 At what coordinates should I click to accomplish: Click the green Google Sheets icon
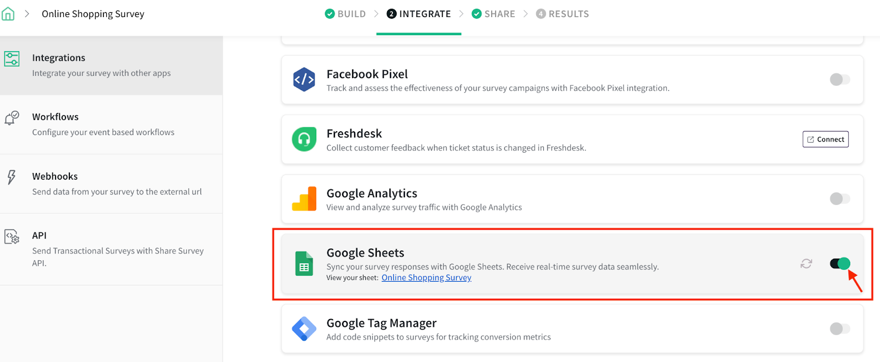[x=304, y=263]
